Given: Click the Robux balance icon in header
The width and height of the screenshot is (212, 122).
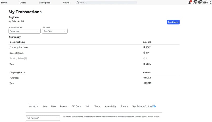Looking at the screenshot, I should (205, 3).
